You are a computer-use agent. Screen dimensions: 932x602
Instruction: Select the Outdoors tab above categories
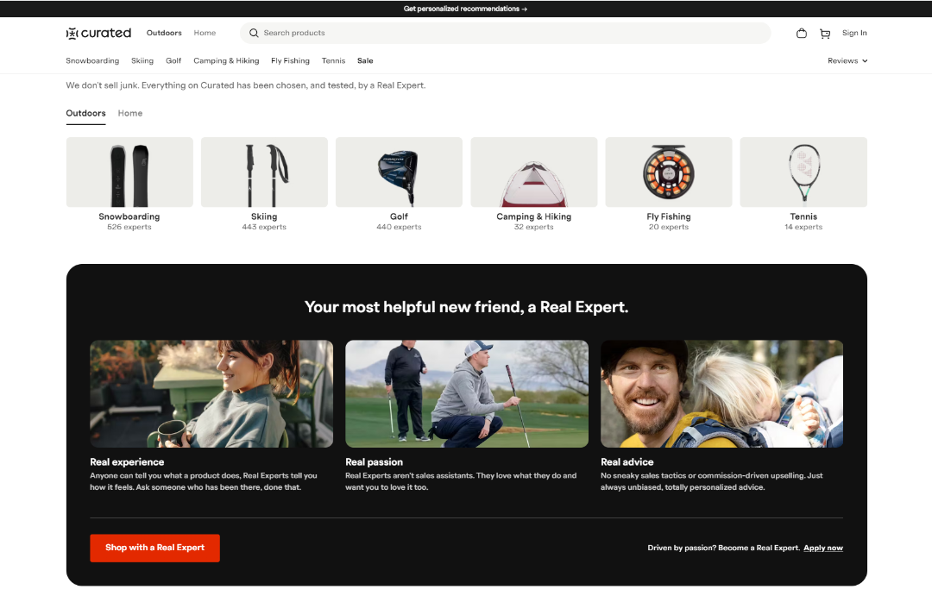click(x=85, y=113)
